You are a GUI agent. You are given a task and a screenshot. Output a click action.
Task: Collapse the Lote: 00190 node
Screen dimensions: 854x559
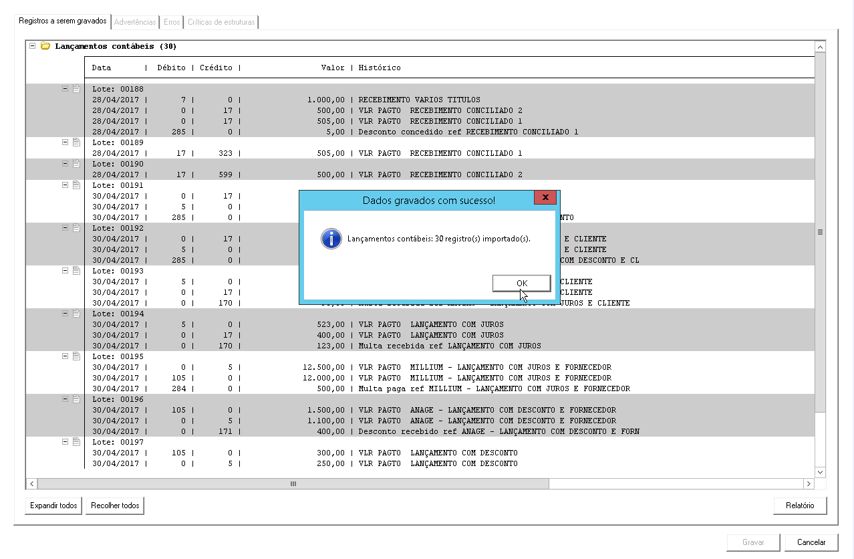tap(65, 163)
